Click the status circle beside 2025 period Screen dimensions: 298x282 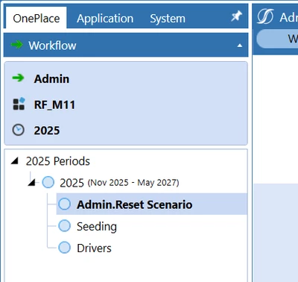point(48,182)
